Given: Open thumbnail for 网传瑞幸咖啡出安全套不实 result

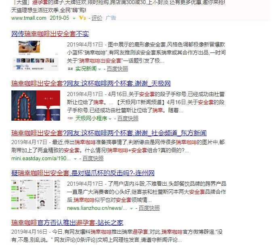Looking at the screenshot, I should (x=36, y=56).
